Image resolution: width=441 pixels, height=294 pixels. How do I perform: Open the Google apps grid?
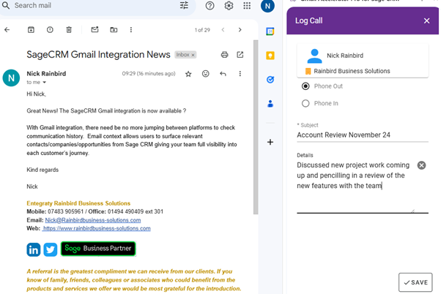coord(247,6)
